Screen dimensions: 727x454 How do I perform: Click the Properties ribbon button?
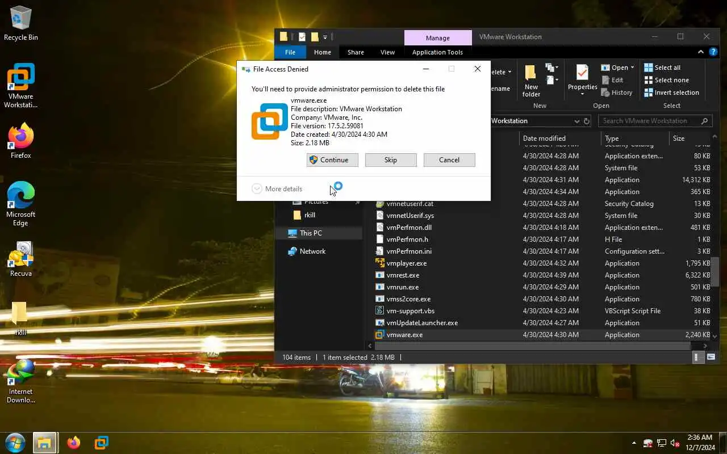tap(582, 77)
